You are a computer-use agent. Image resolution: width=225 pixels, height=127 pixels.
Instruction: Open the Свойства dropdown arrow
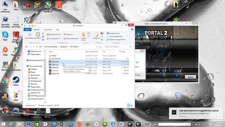[96, 40]
